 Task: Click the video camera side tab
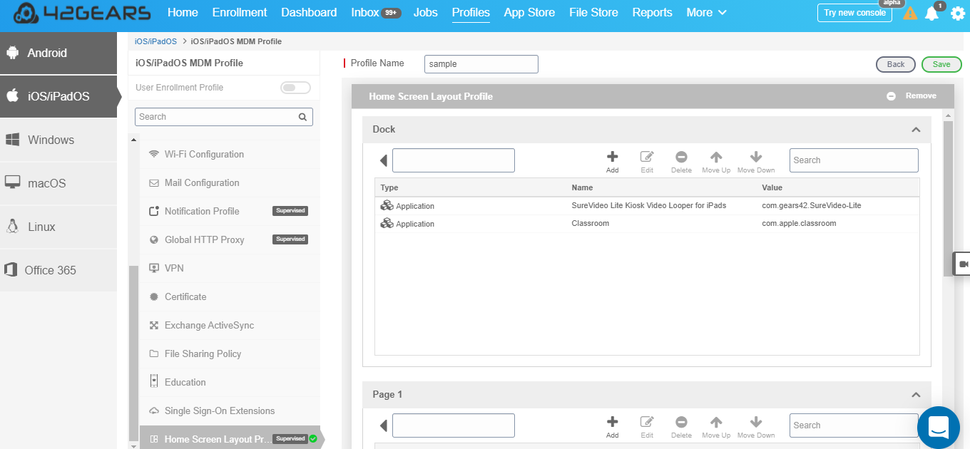pos(962,264)
